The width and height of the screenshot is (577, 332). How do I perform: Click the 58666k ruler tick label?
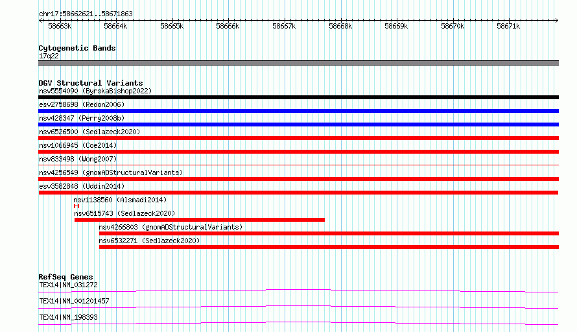228,26
